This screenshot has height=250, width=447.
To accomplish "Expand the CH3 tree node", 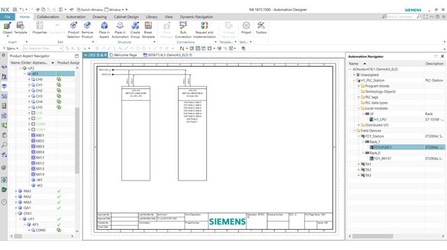I will pos(29,96).
